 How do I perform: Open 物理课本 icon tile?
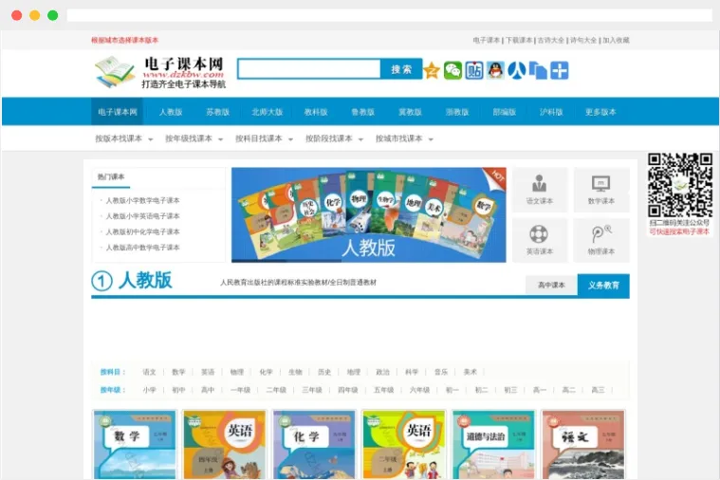click(x=601, y=240)
